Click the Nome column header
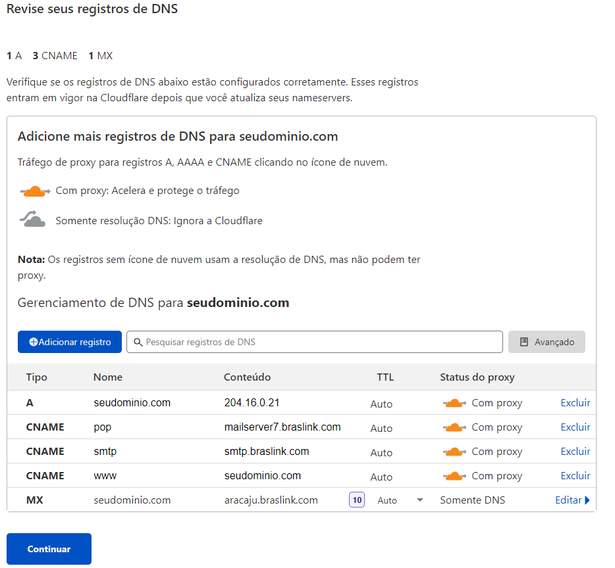Viewport: 615px width, 568px height. click(x=108, y=377)
